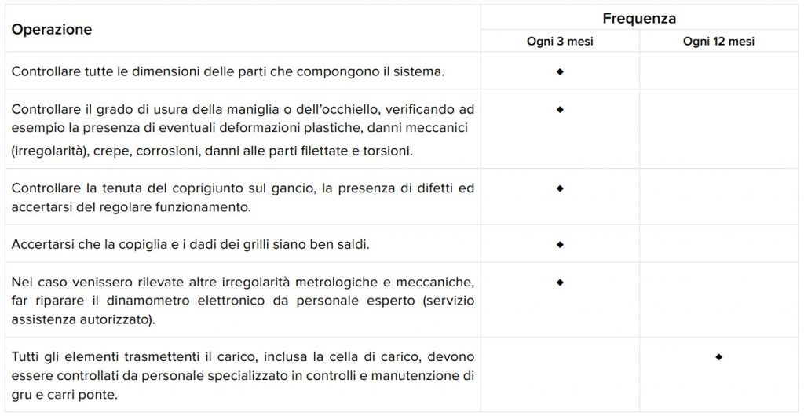Click empty 3-month cell in cella di carico row

pyautogui.click(x=560, y=376)
